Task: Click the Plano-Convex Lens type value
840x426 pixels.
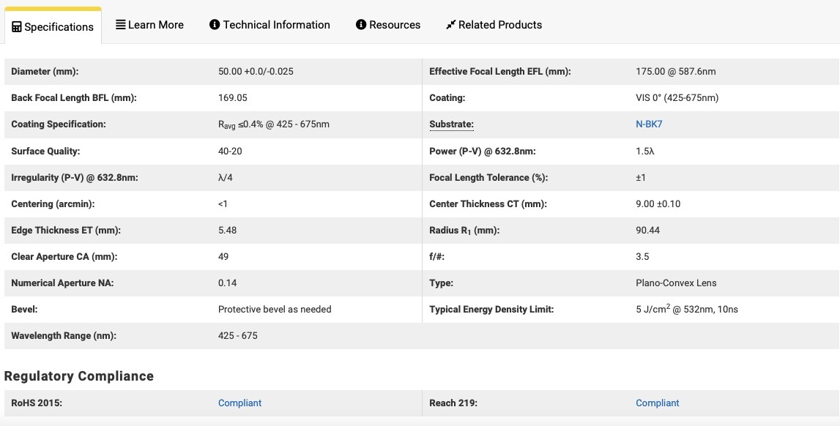Action: [x=676, y=283]
